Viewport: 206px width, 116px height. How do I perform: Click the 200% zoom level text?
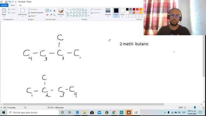click(x=181, y=108)
